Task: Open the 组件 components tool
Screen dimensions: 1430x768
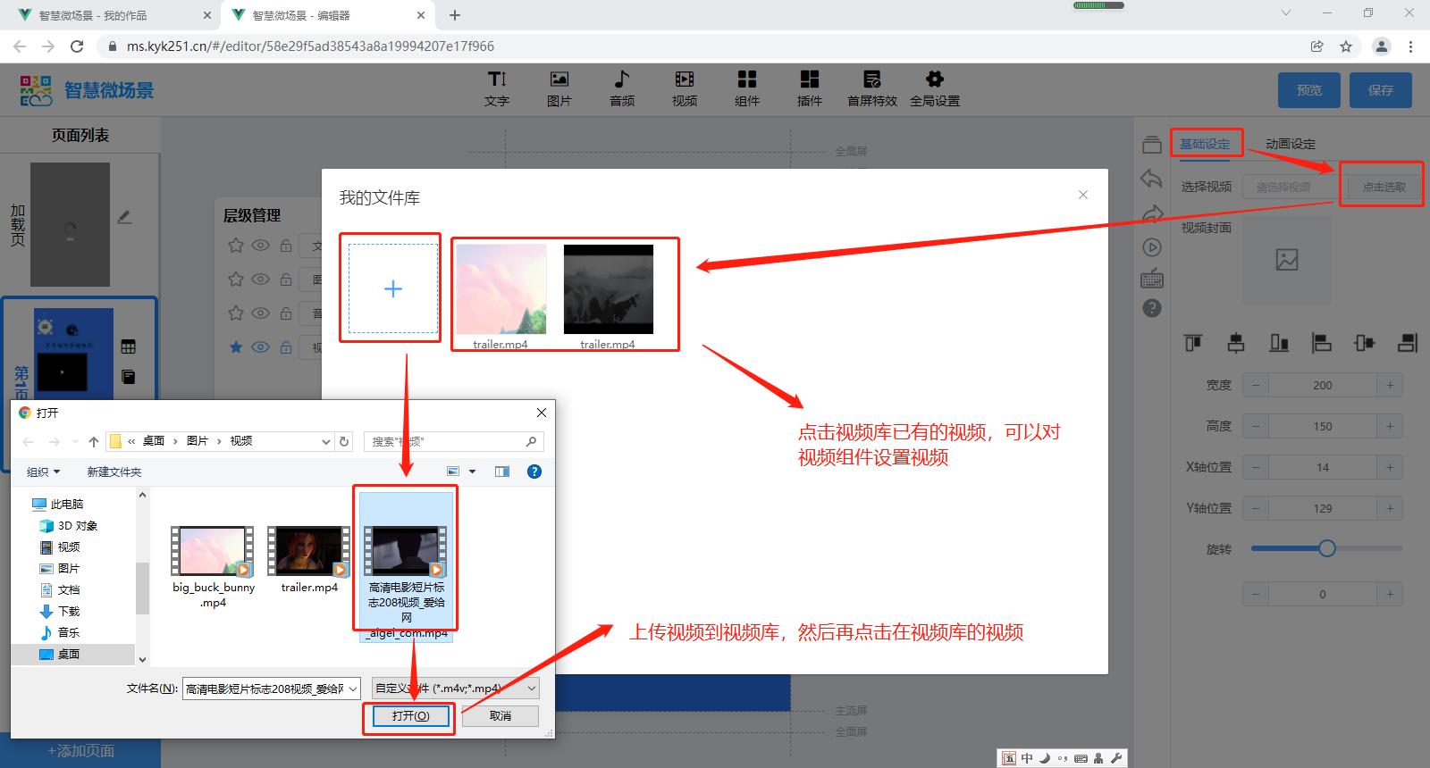Action: coord(747,88)
